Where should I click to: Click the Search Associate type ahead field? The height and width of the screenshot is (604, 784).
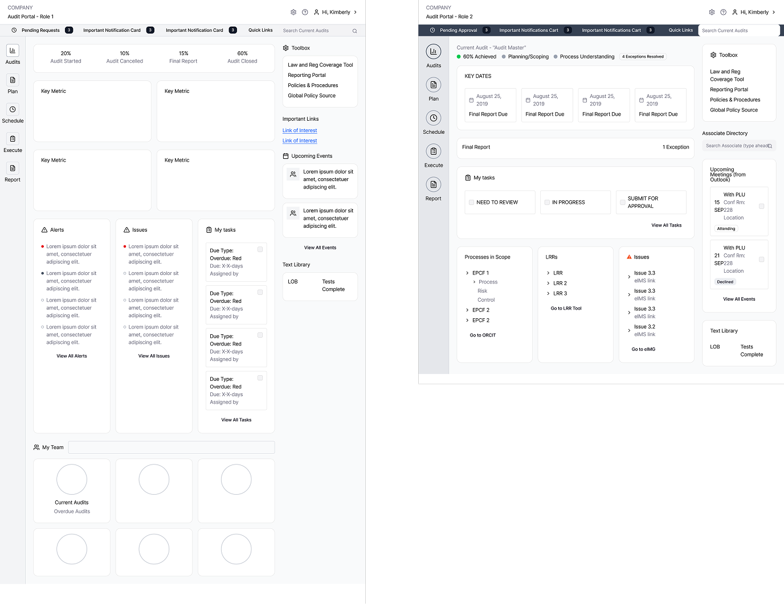739,146
